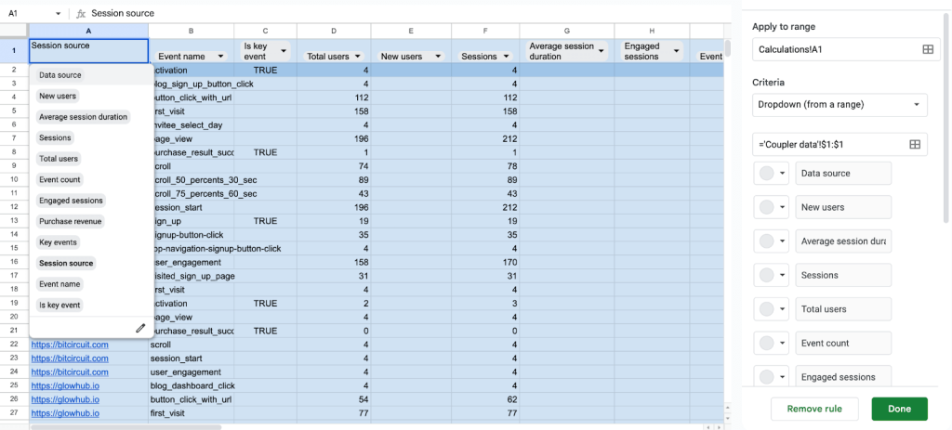952x430 pixels.
Task: Edit the Event count option text field
Action: pyautogui.click(x=843, y=344)
